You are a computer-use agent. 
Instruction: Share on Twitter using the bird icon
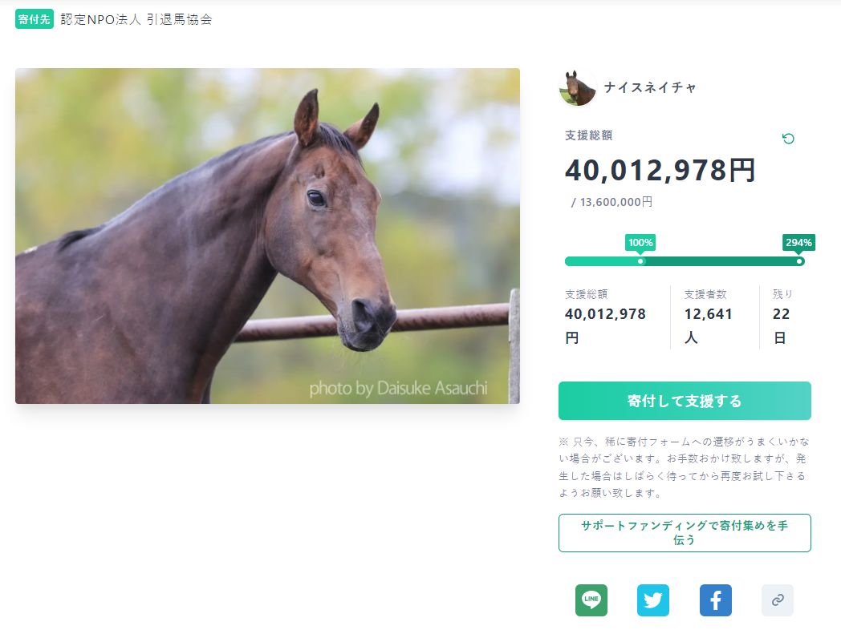652,600
